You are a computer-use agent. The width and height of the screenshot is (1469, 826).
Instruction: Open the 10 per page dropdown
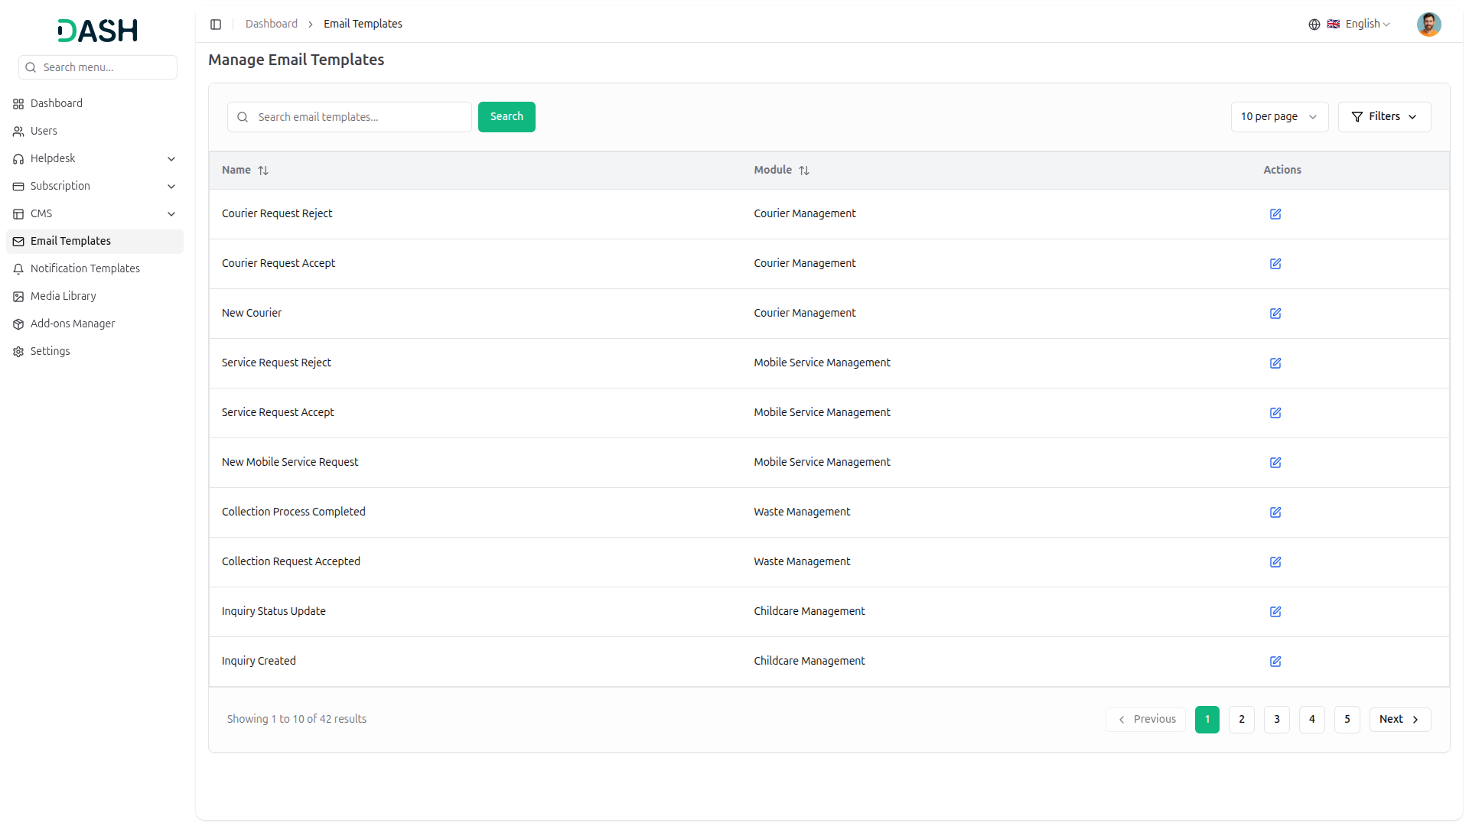[x=1278, y=117]
